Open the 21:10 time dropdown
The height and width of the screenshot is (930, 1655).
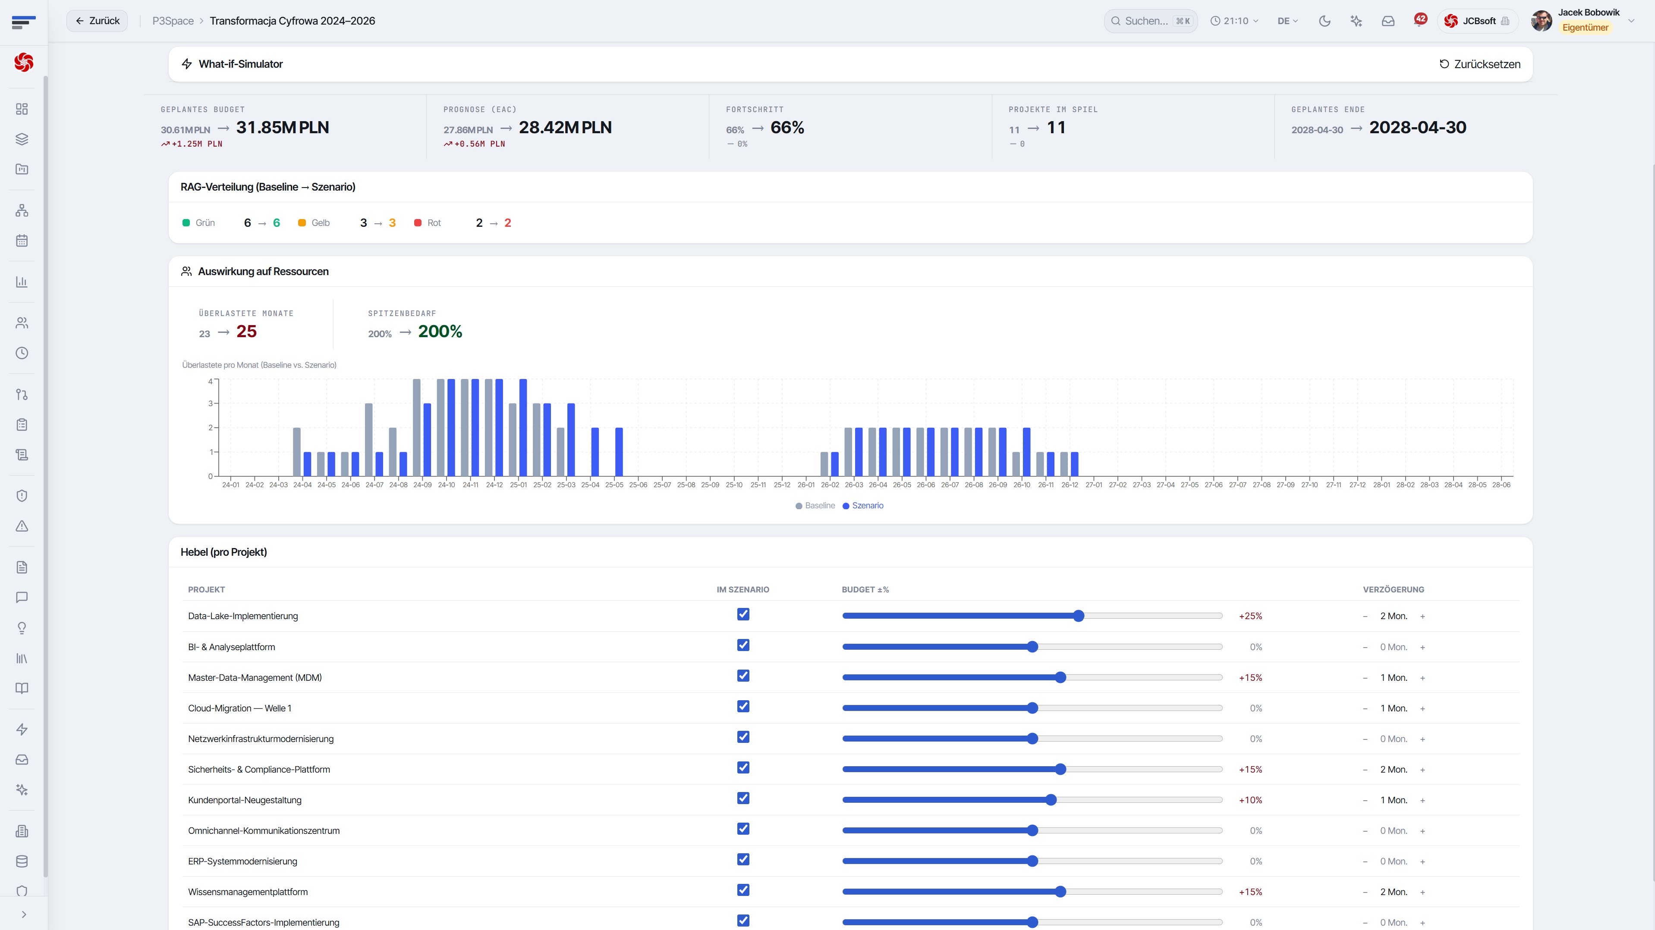(x=1234, y=21)
